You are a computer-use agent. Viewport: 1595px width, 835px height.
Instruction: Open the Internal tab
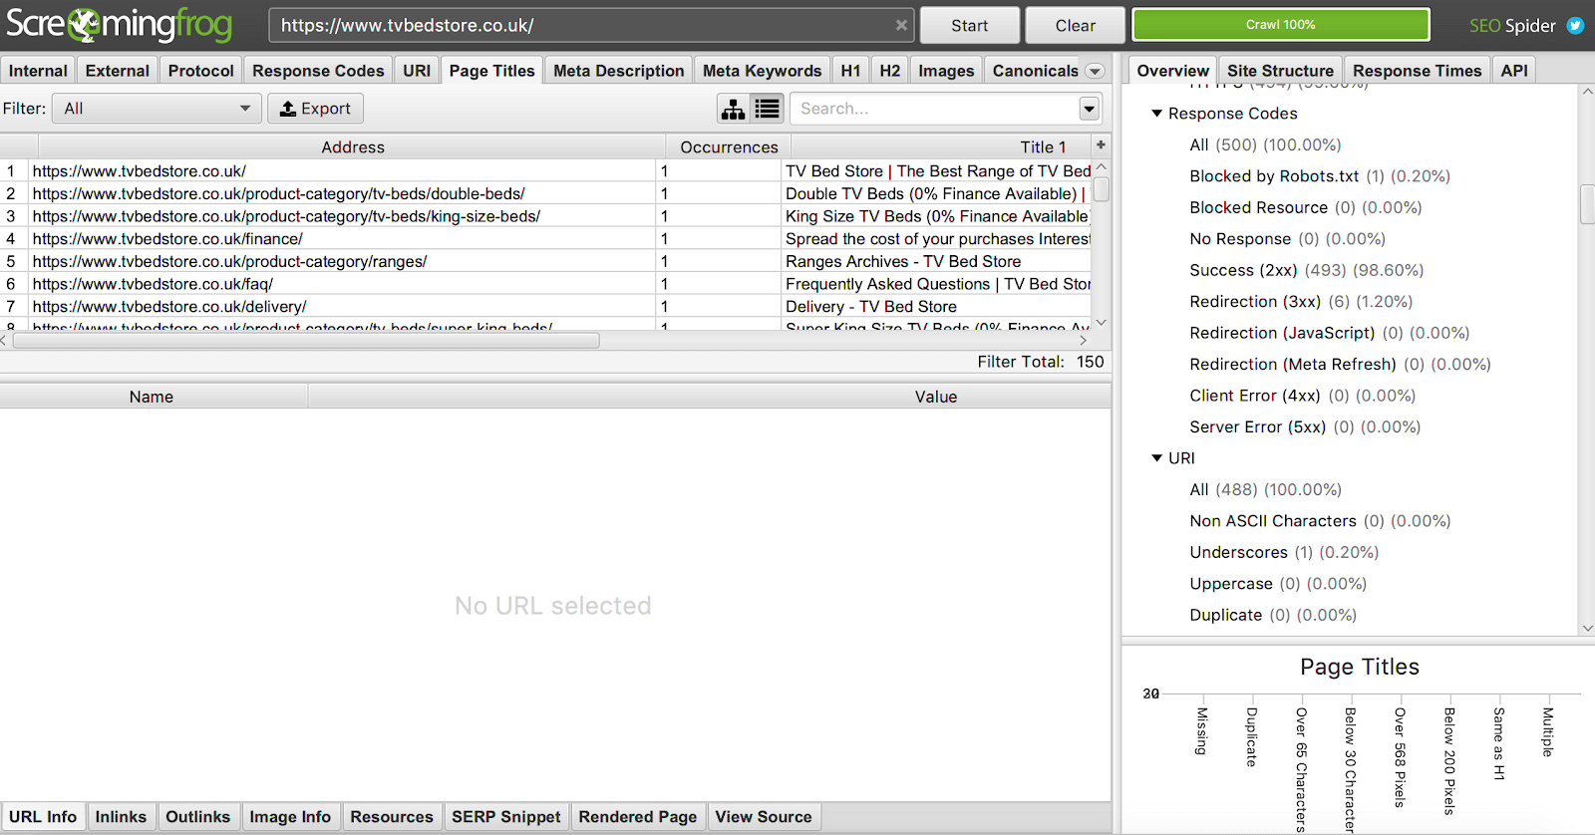pos(38,71)
